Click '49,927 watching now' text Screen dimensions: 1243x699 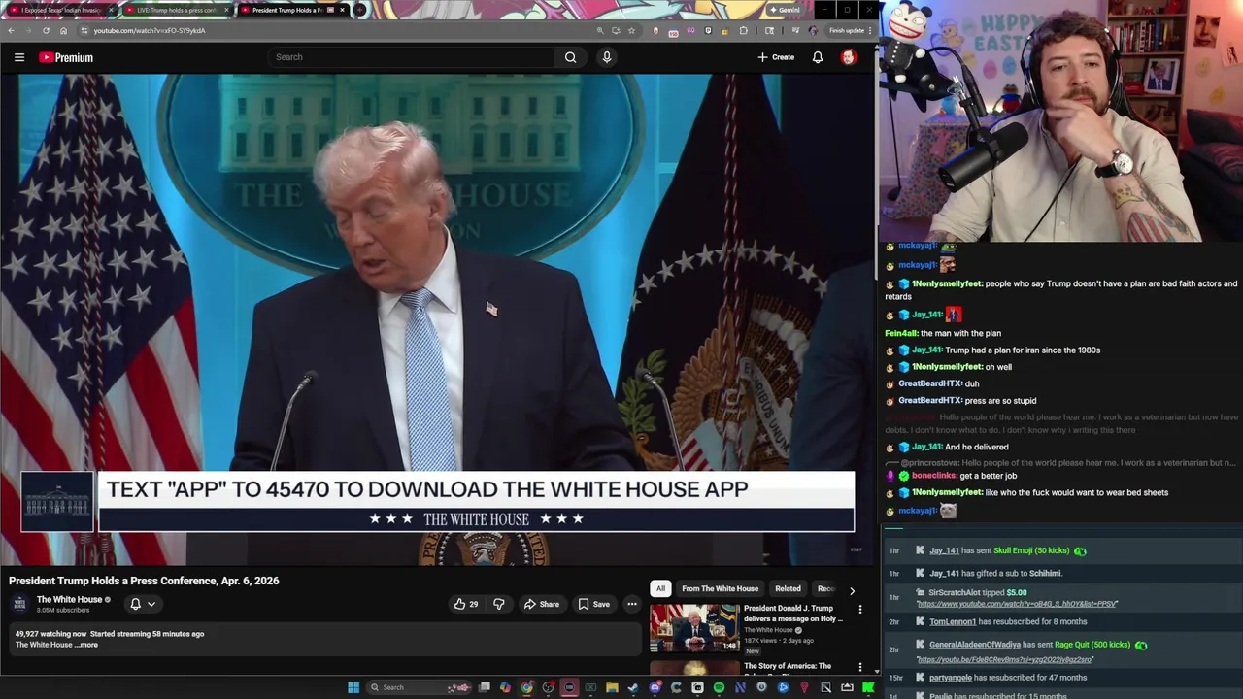pos(50,634)
